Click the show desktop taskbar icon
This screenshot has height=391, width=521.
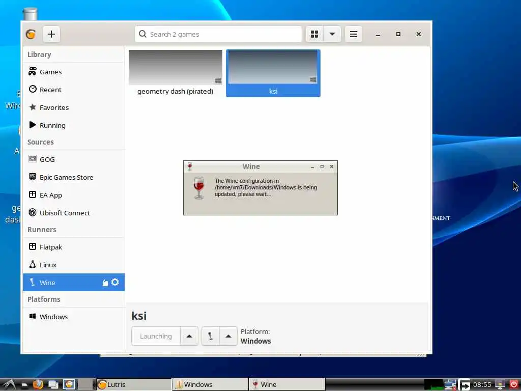coord(53,385)
